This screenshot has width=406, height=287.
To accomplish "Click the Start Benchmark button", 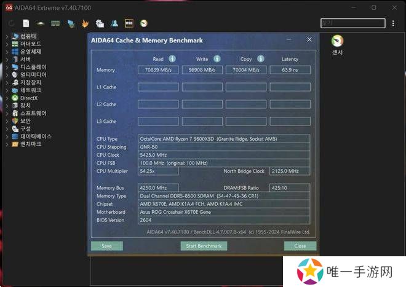I will tap(204, 246).
